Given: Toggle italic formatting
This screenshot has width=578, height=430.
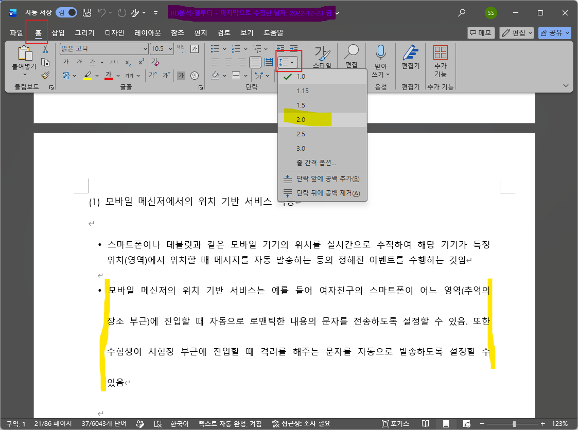Looking at the screenshot, I should [79, 62].
